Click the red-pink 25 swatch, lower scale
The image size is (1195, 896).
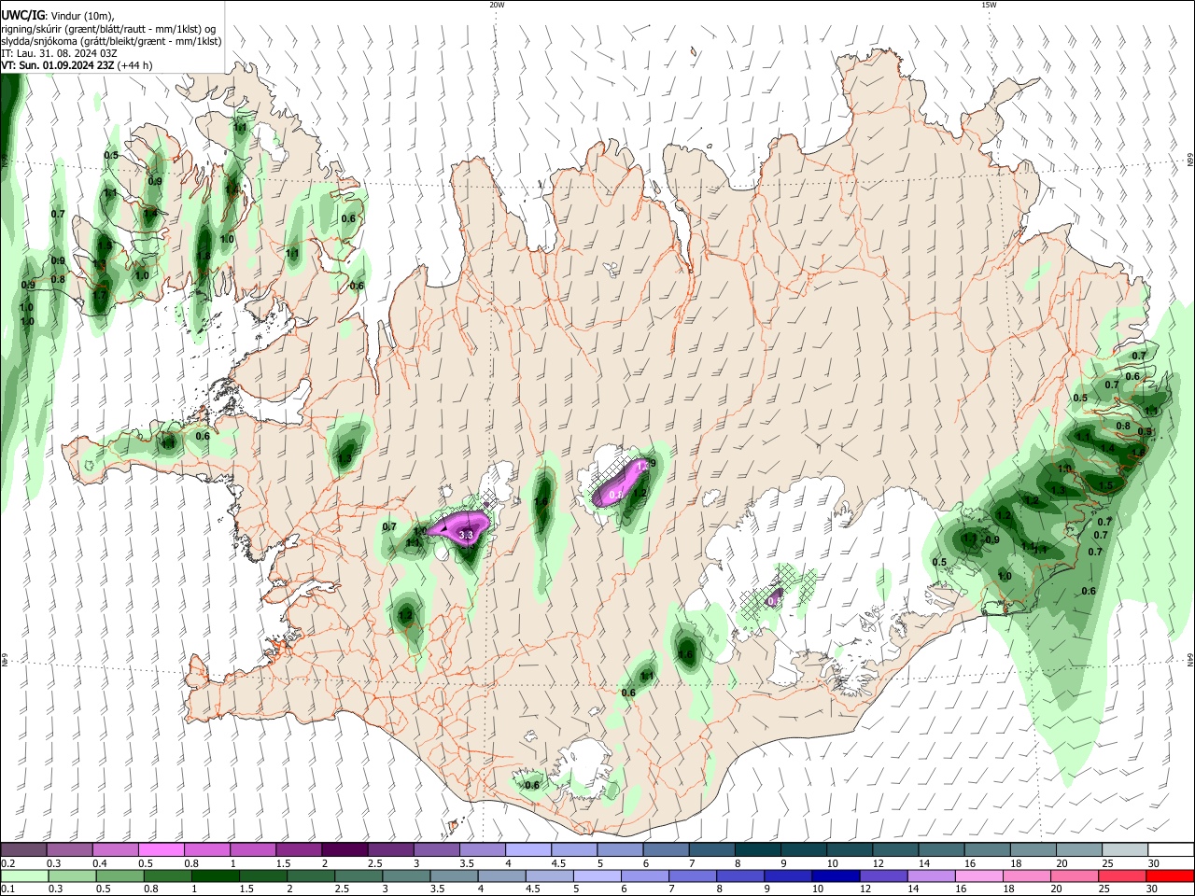click(x=1121, y=876)
